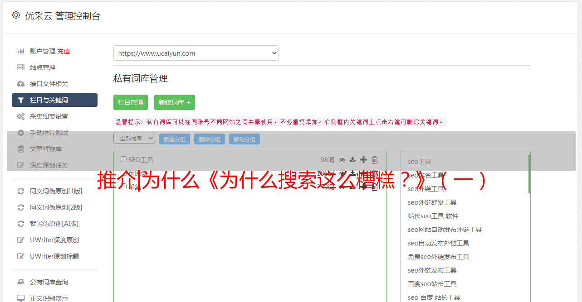Open the site URL dropdown showing ucaiyun.com

pyautogui.click(x=196, y=53)
